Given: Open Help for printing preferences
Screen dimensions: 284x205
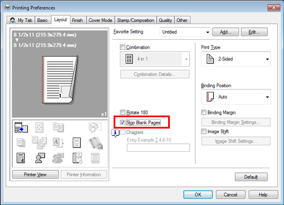Looking at the screenshot, I should [x=263, y=195].
